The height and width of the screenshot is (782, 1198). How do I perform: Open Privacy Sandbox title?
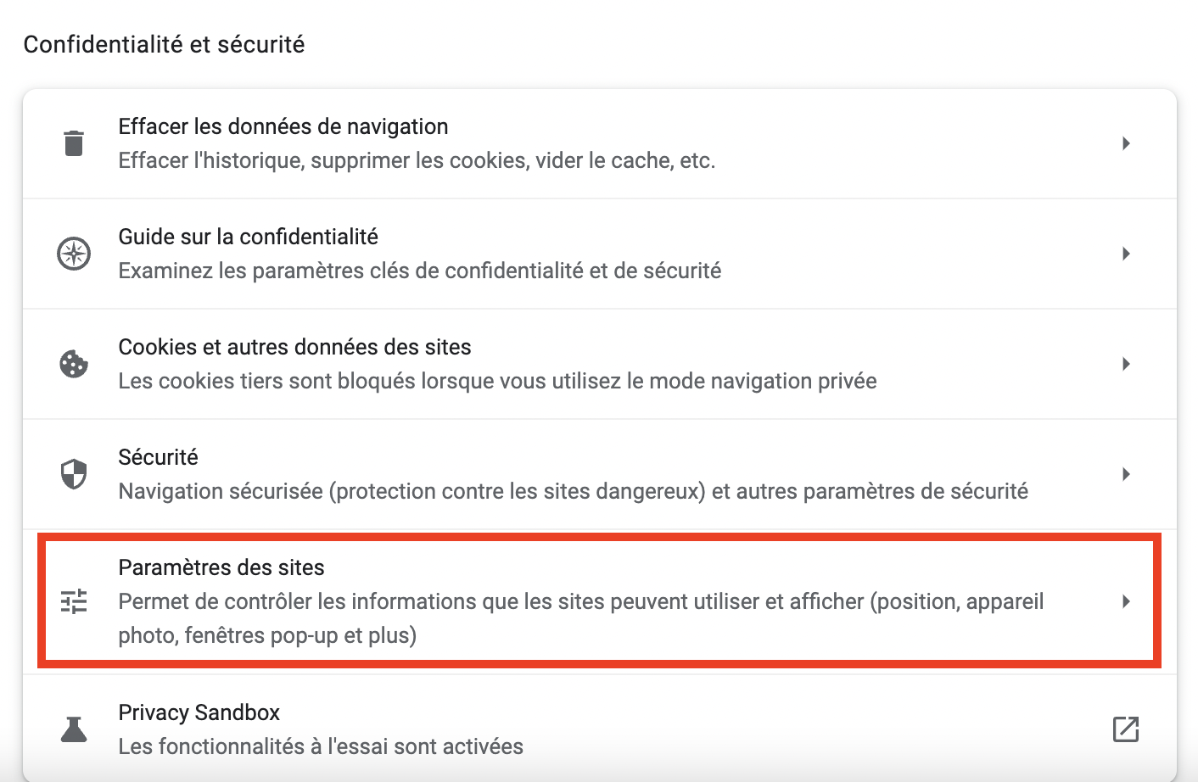(199, 712)
